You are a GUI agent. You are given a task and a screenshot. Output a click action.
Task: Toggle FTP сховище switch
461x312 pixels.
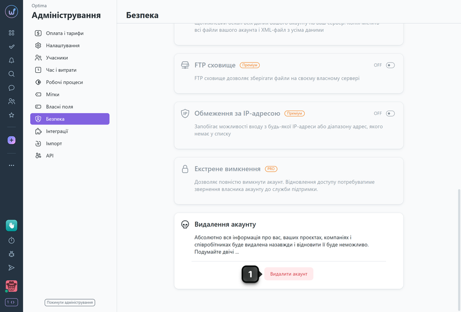390,65
